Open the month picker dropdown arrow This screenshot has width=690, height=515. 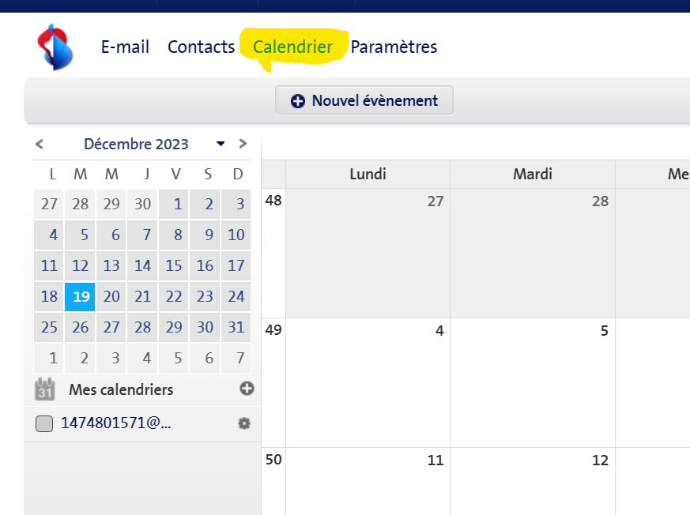(221, 144)
